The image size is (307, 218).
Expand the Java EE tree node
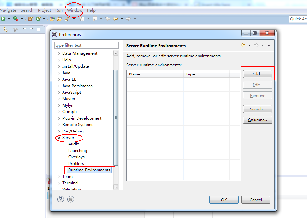(59, 79)
